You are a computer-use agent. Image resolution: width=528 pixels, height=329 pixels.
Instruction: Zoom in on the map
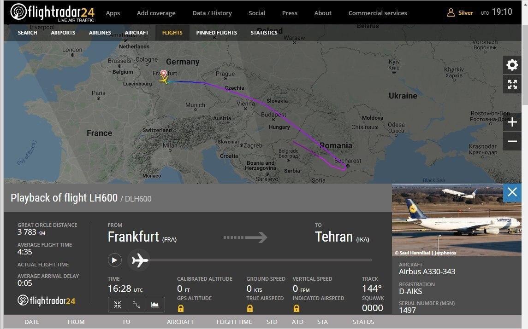[512, 122]
